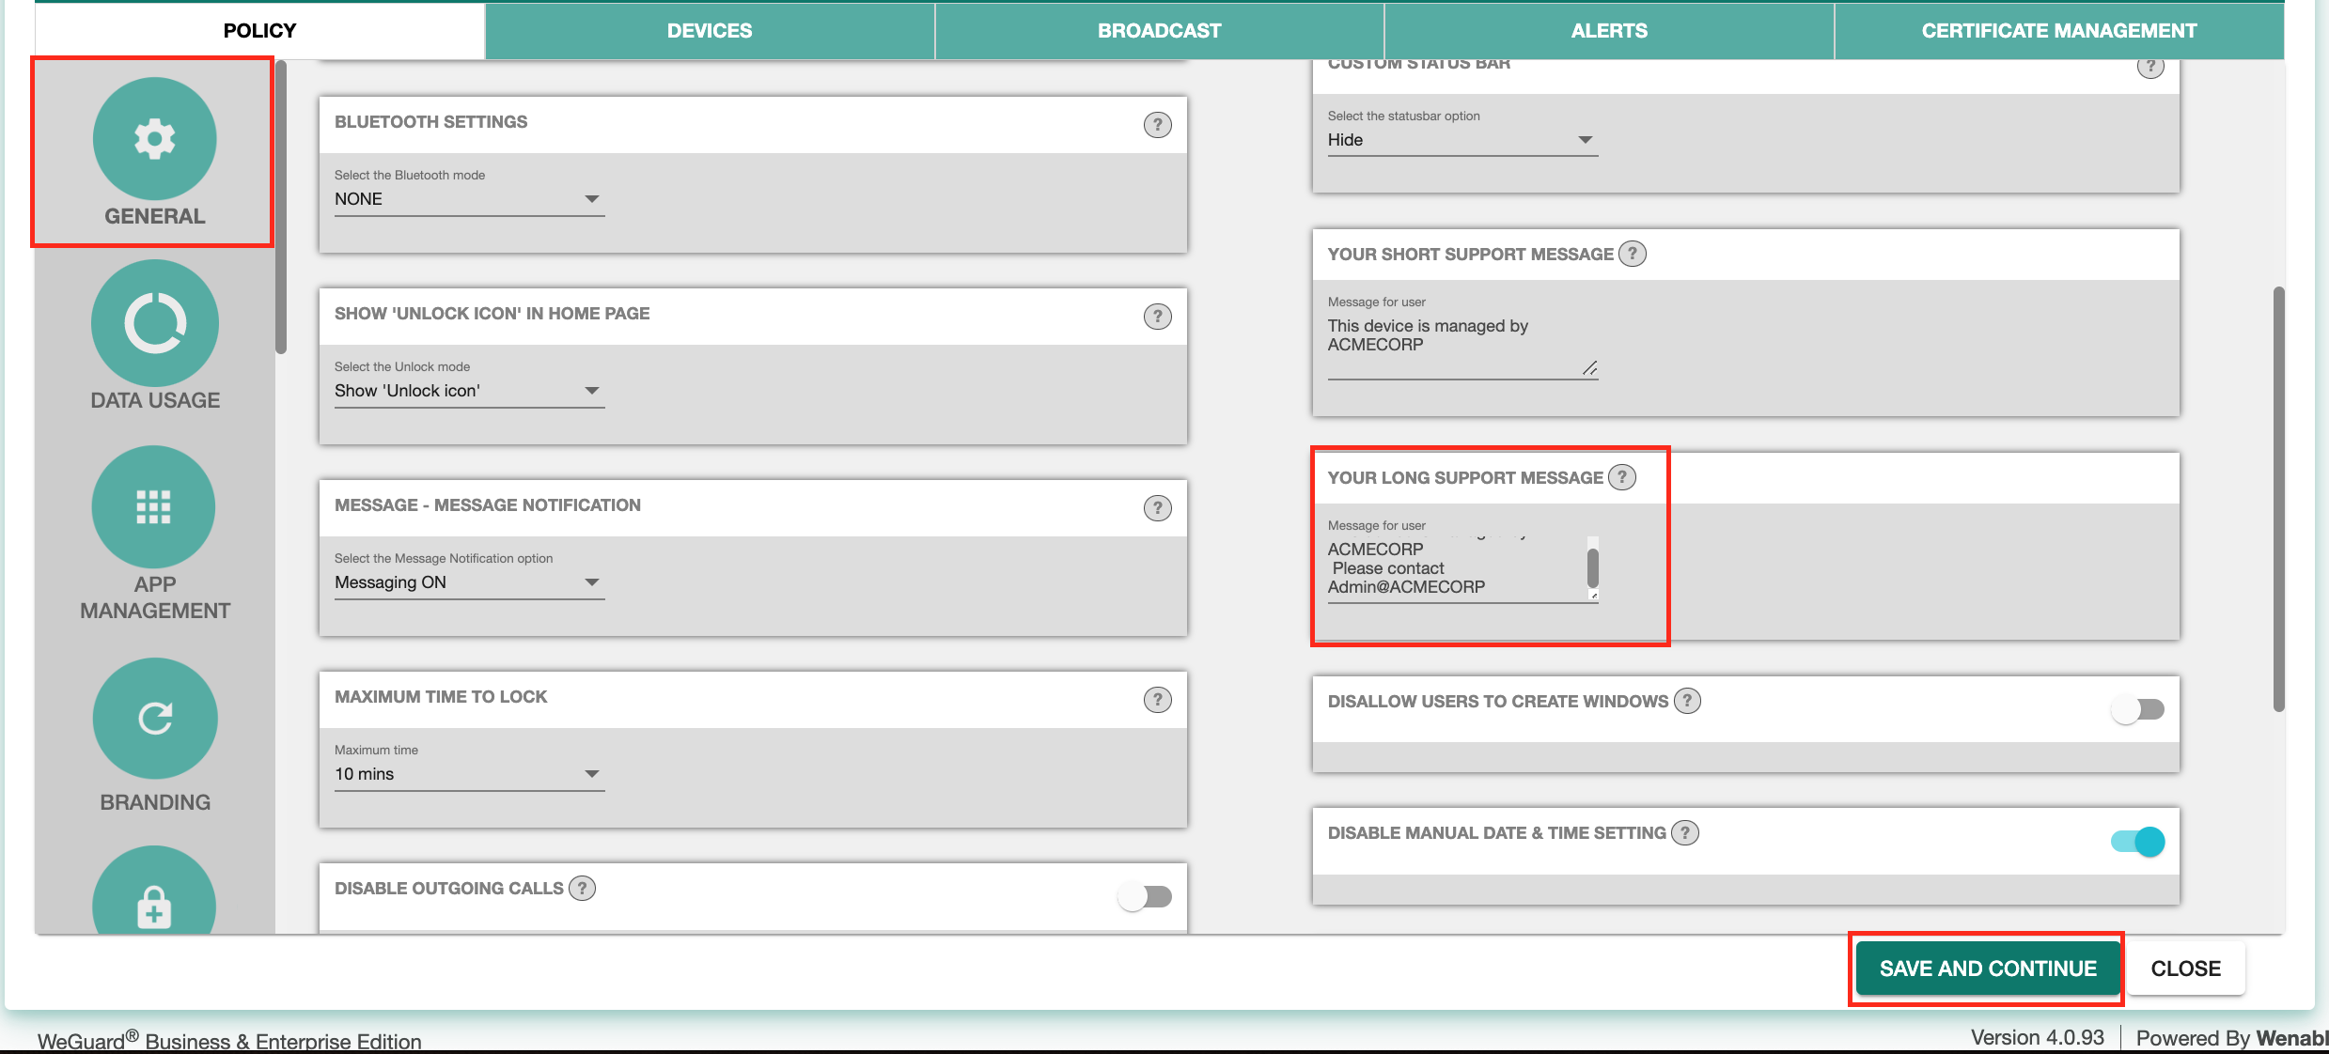The height and width of the screenshot is (1054, 2329).
Task: Show help for Bluetooth Settings
Action: (1157, 125)
